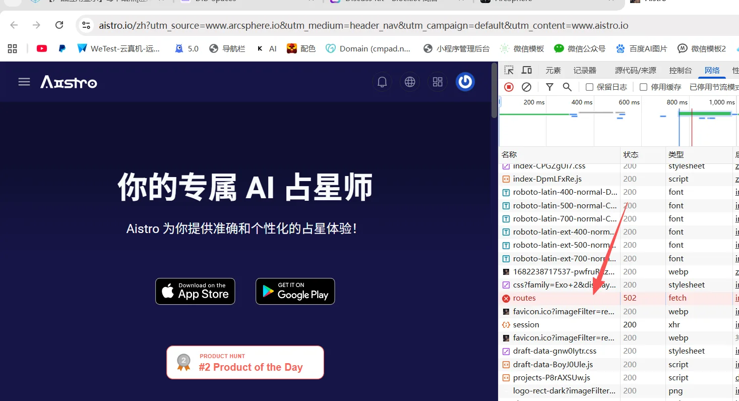Viewport: 739px width, 401px height.
Task: Switch to 记录器 DevTools tab
Action: pyautogui.click(x=585, y=70)
